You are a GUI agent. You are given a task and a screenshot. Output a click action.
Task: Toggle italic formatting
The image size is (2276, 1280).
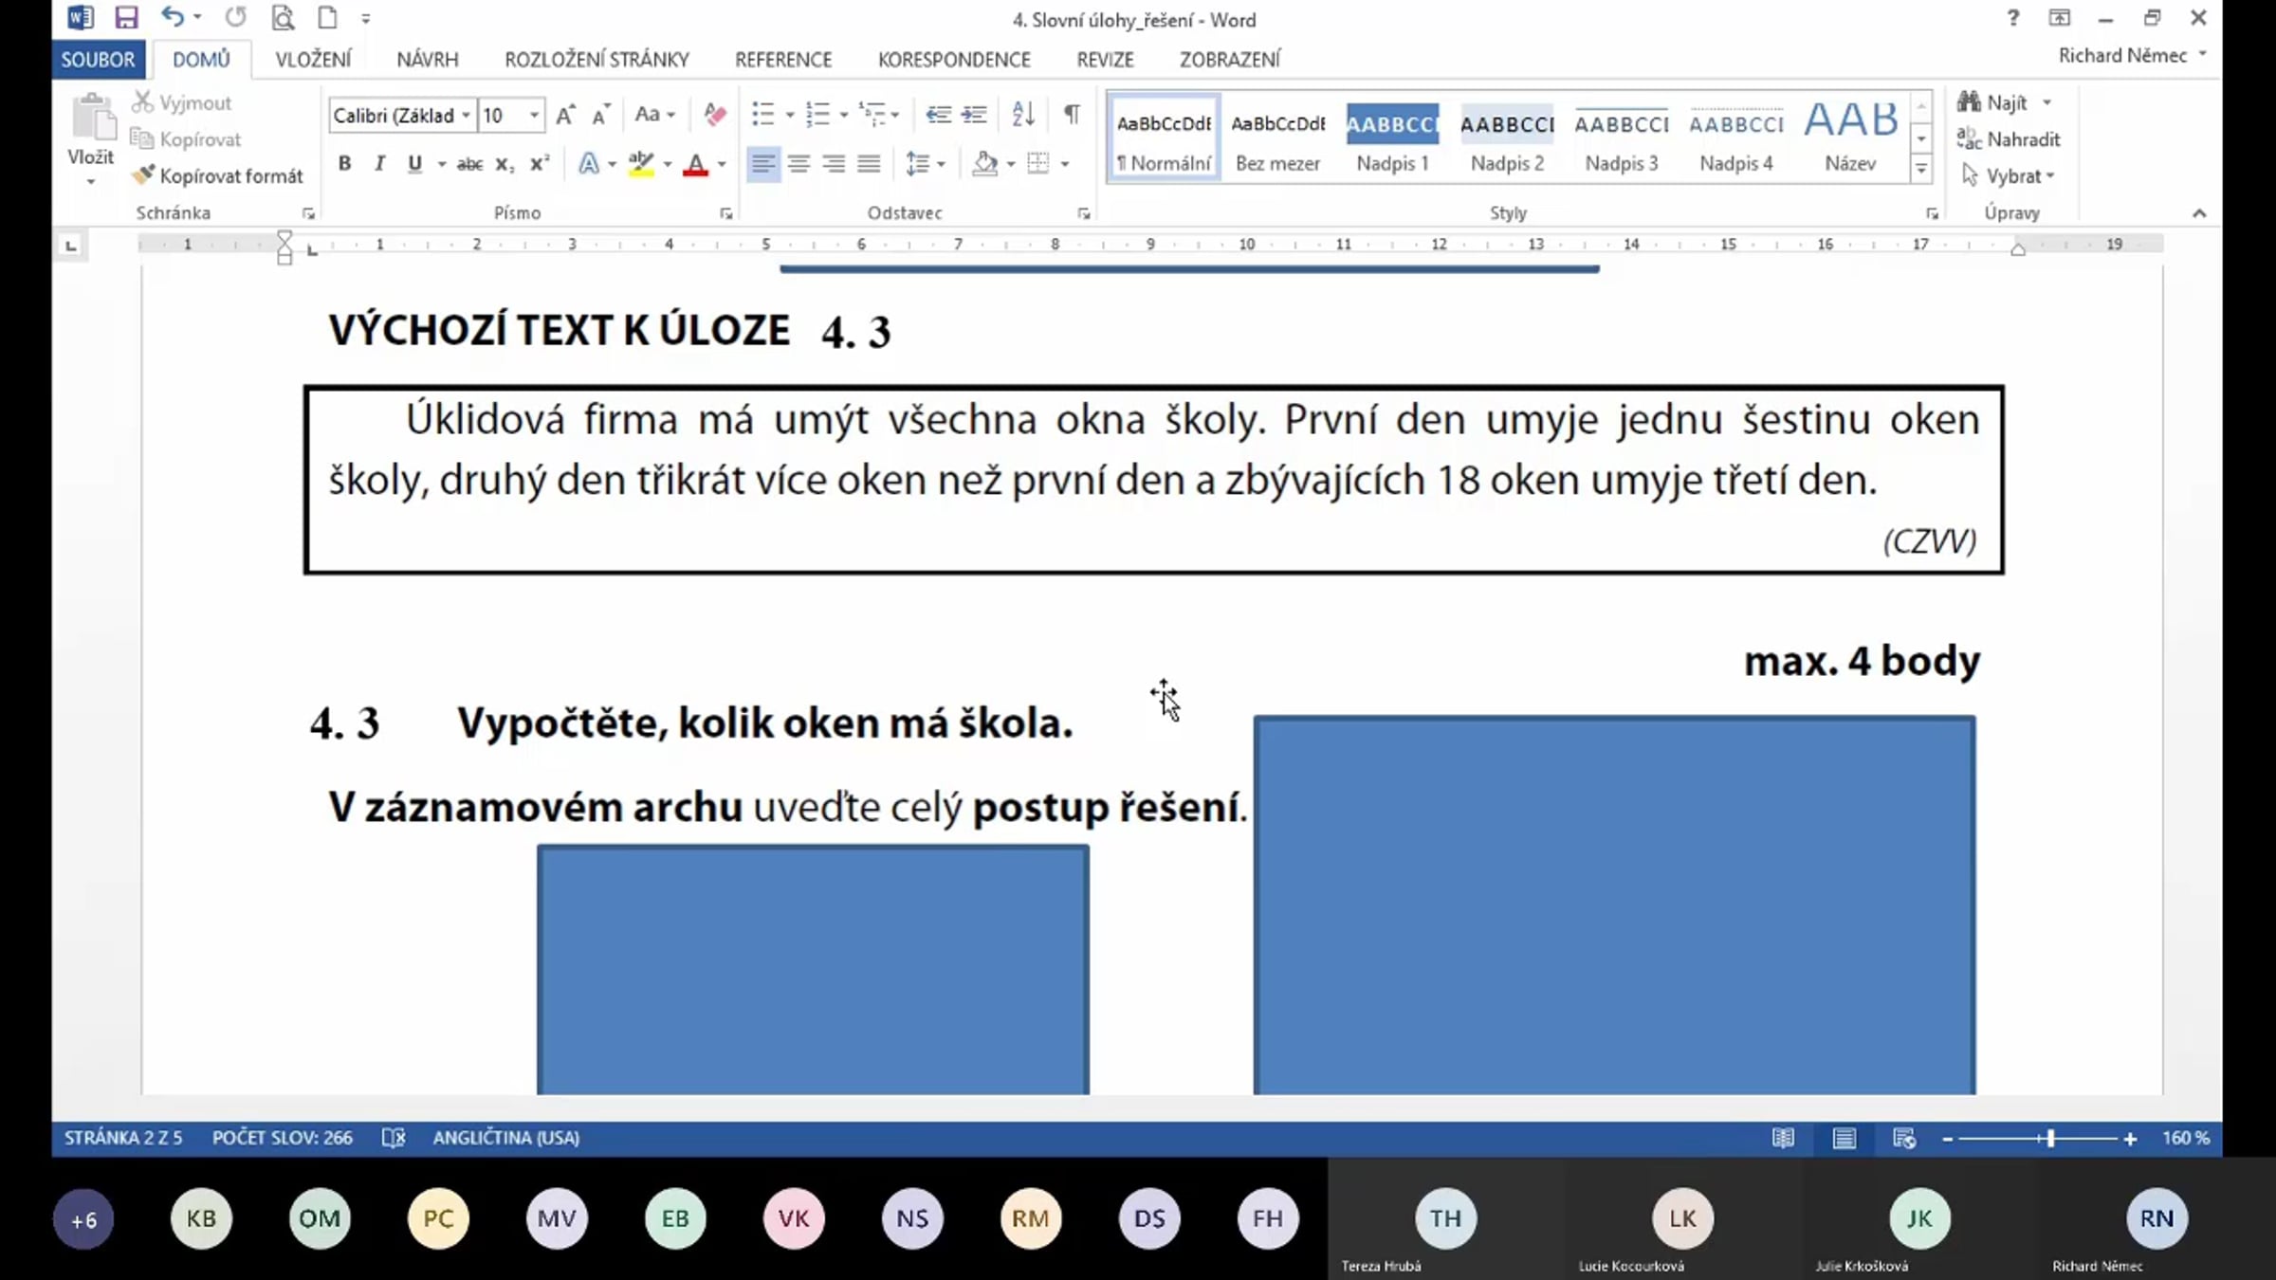[x=379, y=164]
